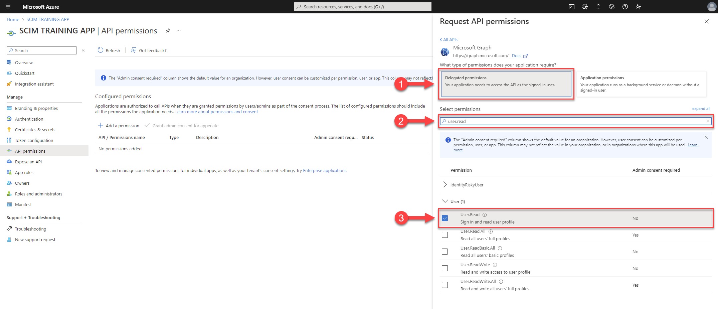
Task: Open Branding & properties menu item
Action: [36, 108]
